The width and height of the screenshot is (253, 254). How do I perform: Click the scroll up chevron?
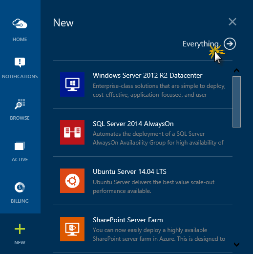[x=236, y=71]
